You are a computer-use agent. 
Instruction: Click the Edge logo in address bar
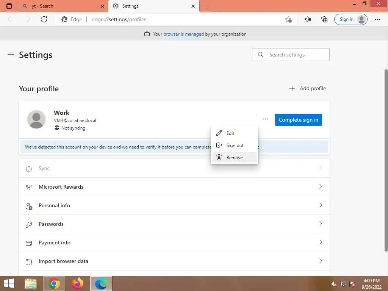tap(64, 19)
